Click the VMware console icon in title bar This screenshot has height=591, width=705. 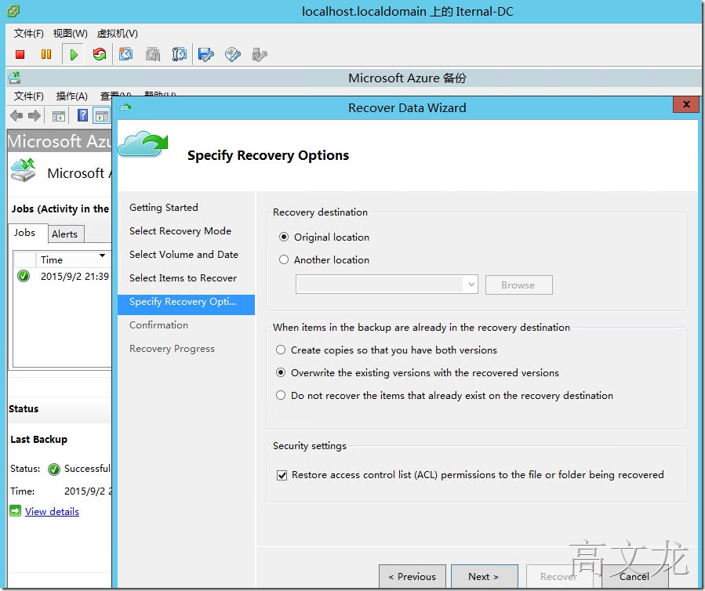point(13,11)
